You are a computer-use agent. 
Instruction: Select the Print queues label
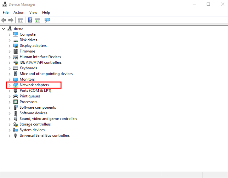pos(30,96)
